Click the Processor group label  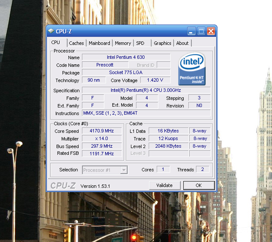64,51
